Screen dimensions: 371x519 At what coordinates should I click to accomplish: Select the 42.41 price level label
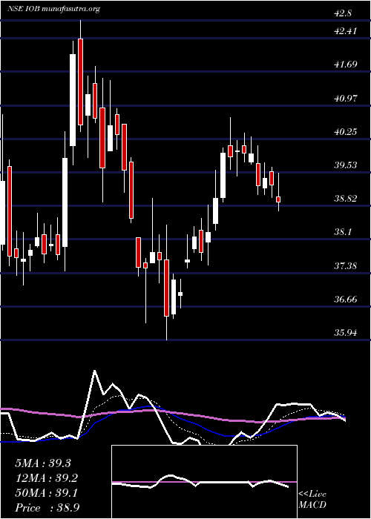[346, 31]
